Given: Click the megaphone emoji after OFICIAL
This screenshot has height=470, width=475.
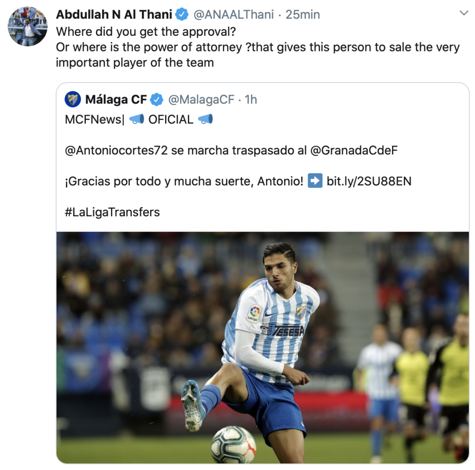Looking at the screenshot, I should click(205, 119).
